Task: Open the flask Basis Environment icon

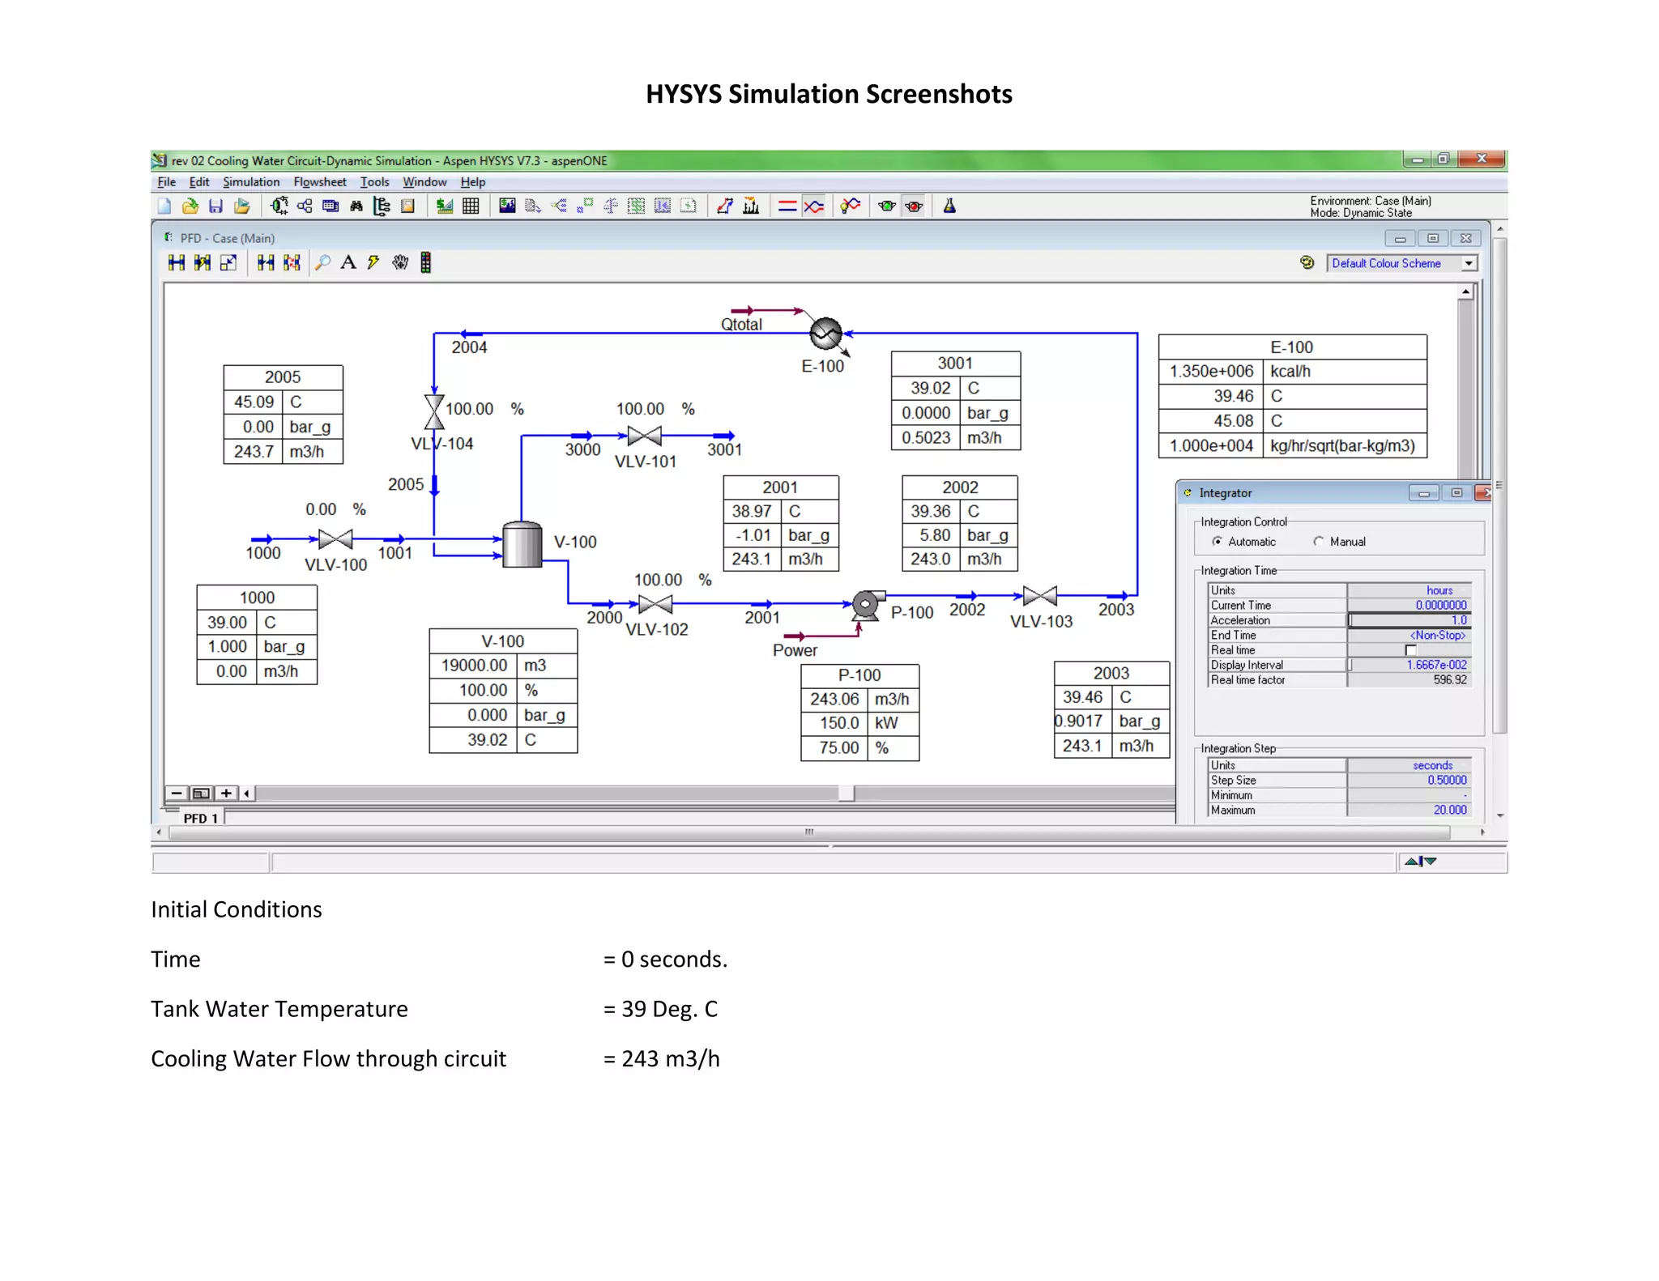Action: [949, 206]
